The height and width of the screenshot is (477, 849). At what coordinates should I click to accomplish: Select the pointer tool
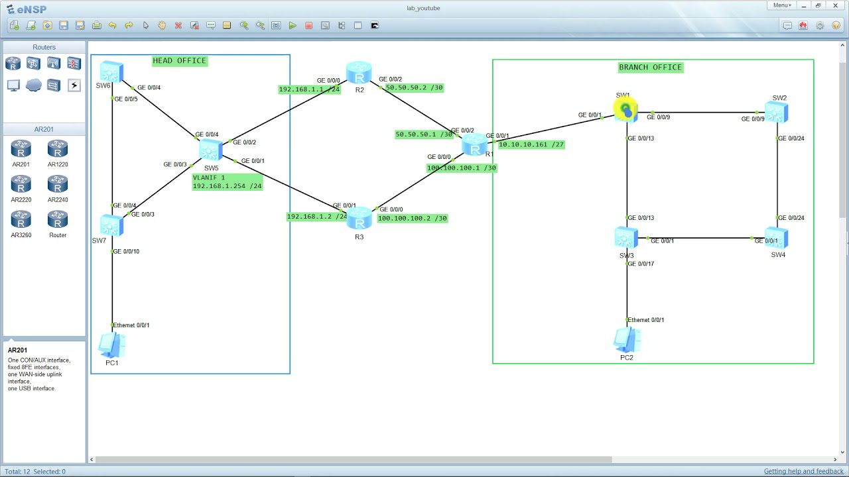pos(146,25)
